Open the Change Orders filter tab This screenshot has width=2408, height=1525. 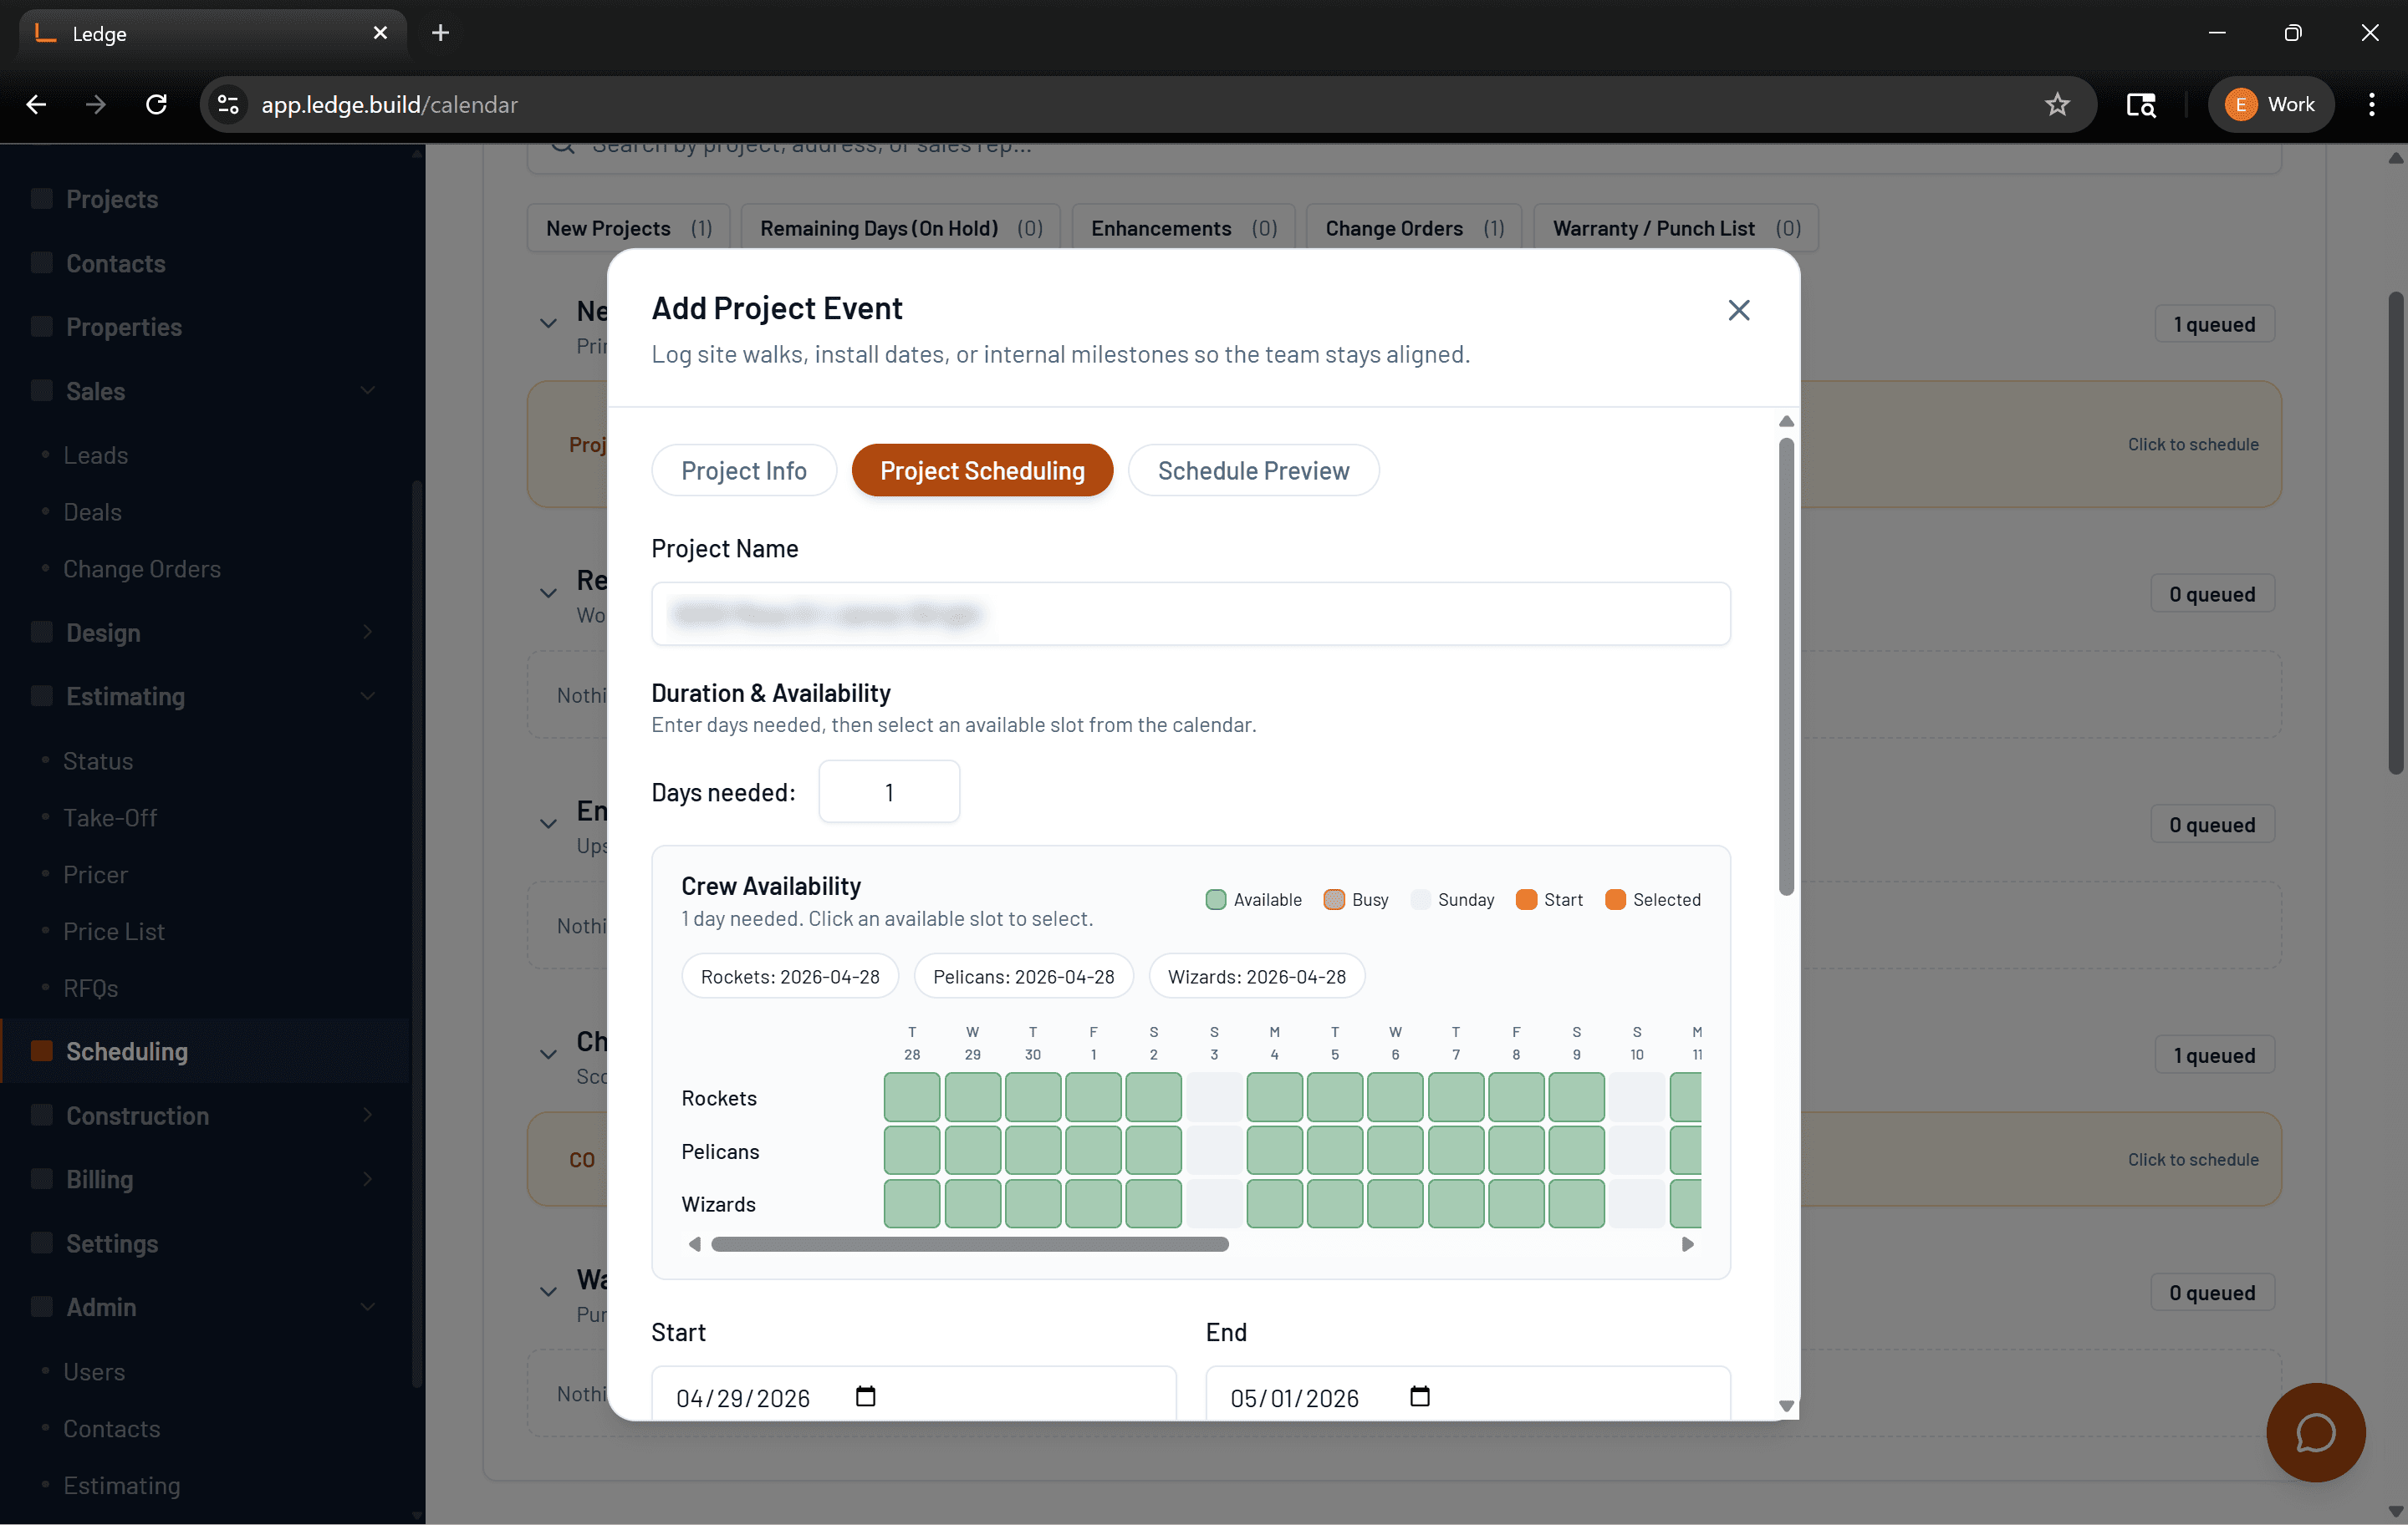click(1414, 228)
